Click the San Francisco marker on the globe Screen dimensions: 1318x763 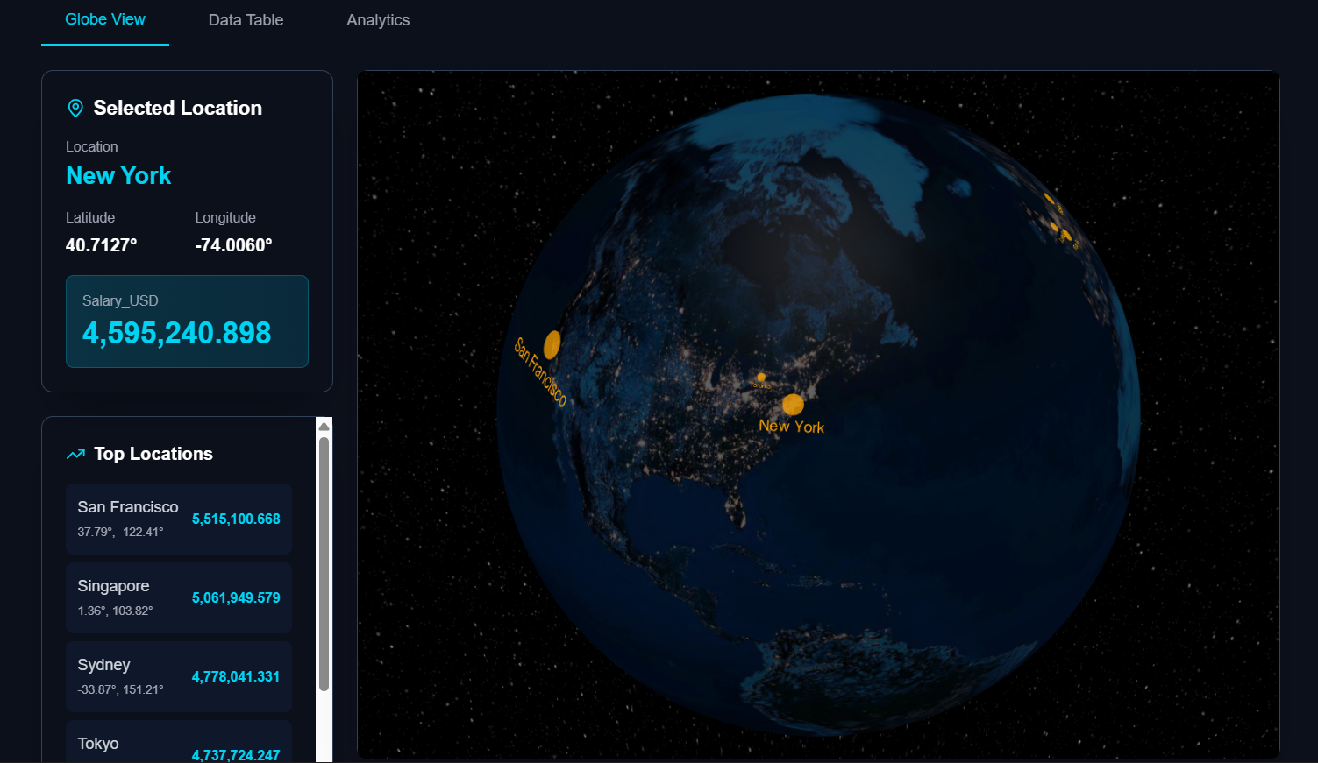pyautogui.click(x=552, y=344)
